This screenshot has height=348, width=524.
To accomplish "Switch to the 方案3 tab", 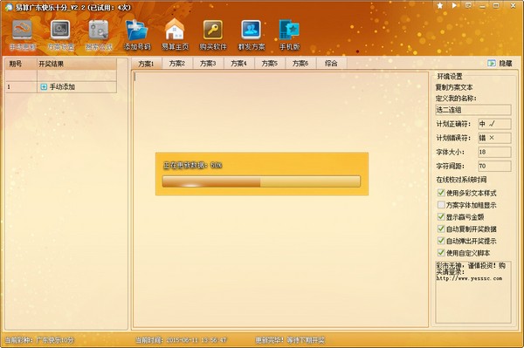I will tap(208, 63).
